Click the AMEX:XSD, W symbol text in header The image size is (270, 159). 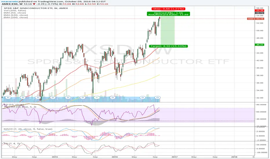pyautogui.click(x=13, y=4)
